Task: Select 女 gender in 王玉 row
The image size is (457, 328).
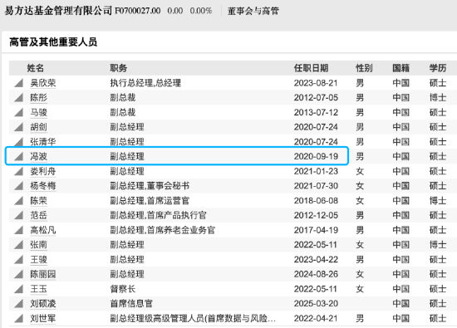Action: [360, 289]
